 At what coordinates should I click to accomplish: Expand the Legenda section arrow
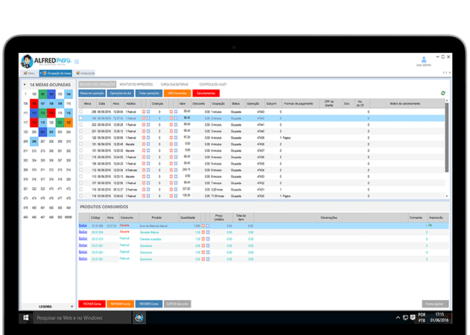[x=71, y=306]
